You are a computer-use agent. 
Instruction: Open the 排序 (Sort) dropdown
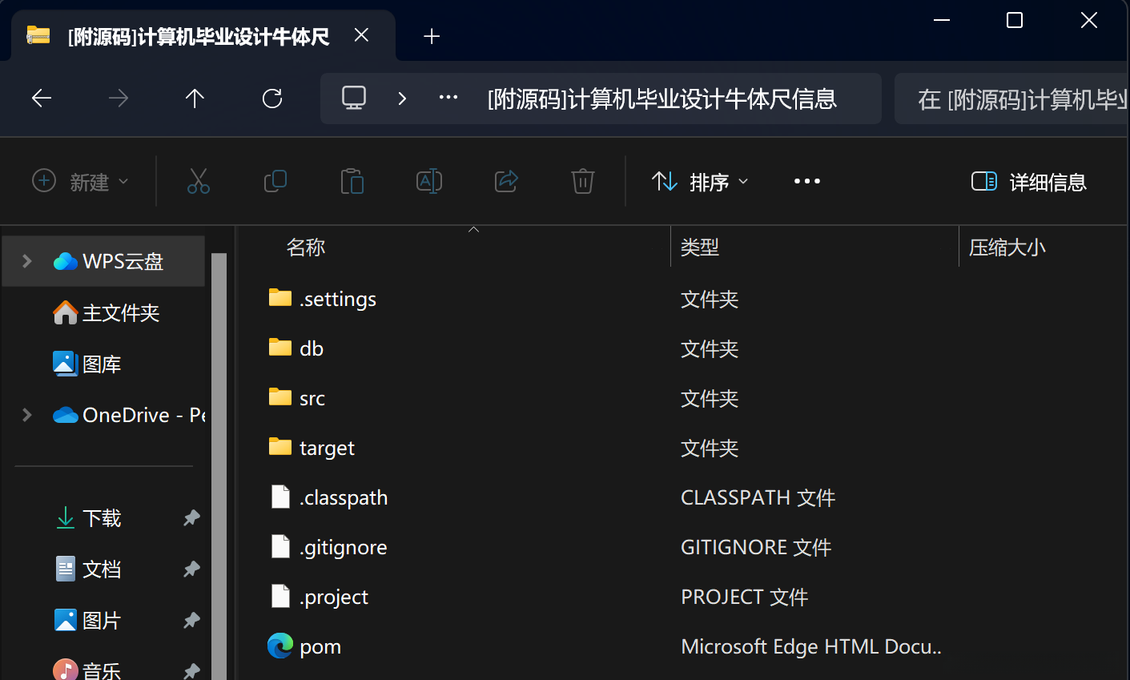[700, 182]
